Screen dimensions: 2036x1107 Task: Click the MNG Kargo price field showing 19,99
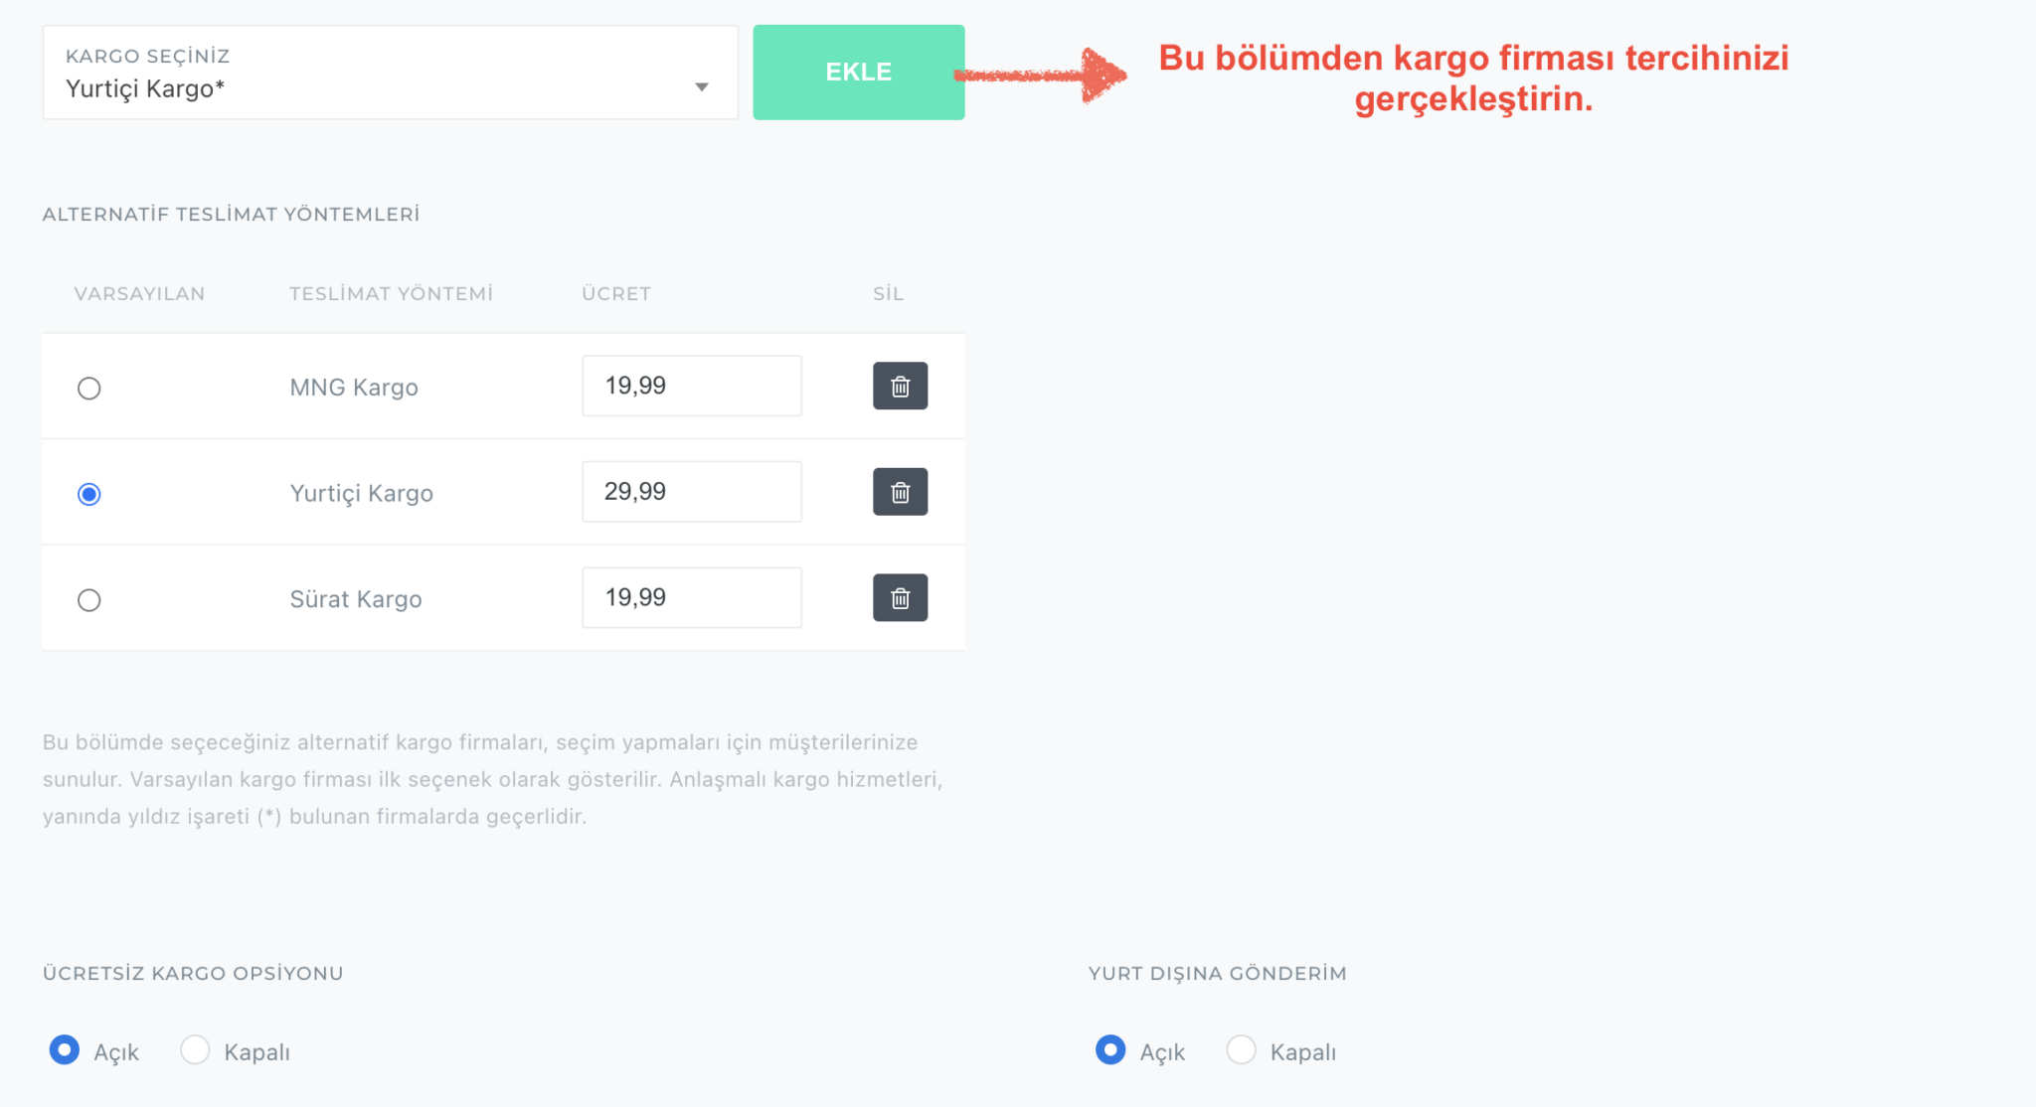click(x=691, y=386)
